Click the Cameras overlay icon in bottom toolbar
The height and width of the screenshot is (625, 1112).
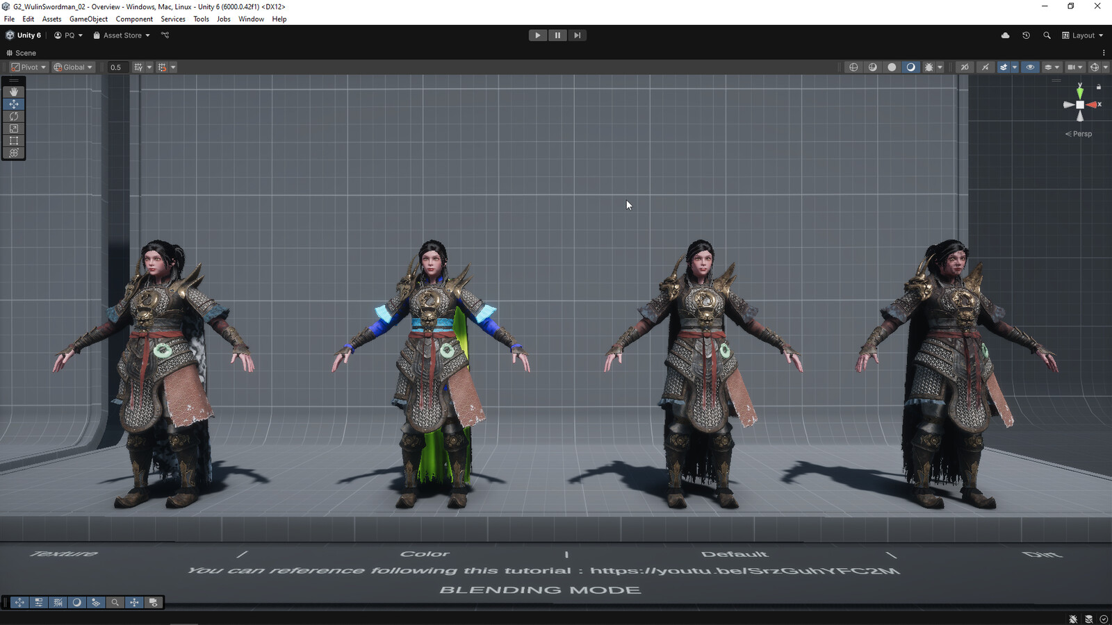tap(154, 603)
